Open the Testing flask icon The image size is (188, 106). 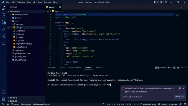(x=4, y=43)
